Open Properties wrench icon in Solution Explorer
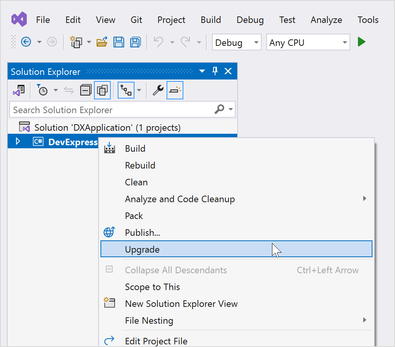 coord(158,90)
